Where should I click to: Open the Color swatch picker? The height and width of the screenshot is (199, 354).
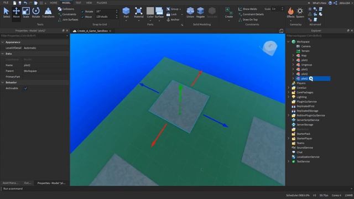[150, 13]
